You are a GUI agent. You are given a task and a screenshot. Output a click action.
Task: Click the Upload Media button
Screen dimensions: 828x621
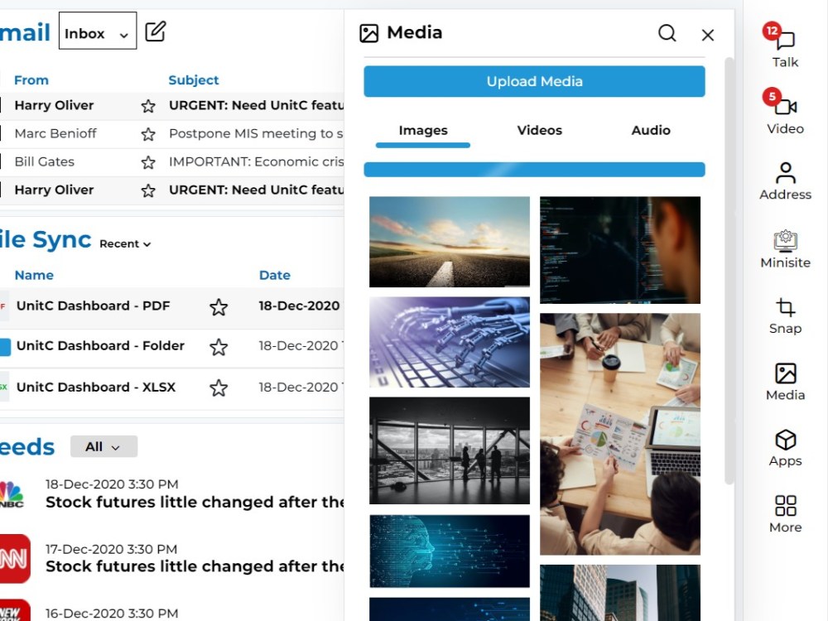click(x=534, y=81)
